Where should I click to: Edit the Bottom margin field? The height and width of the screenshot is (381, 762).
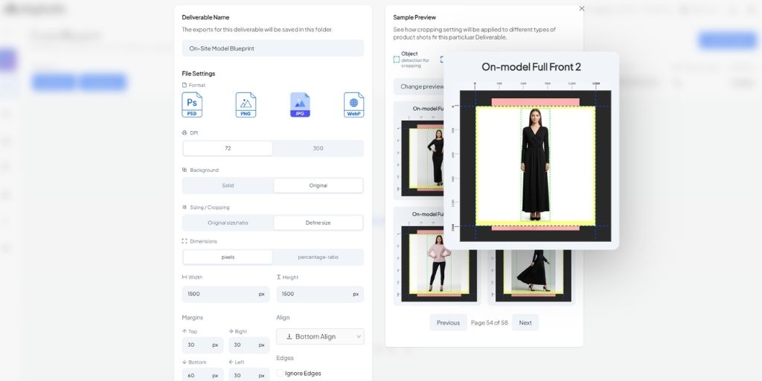click(x=202, y=375)
